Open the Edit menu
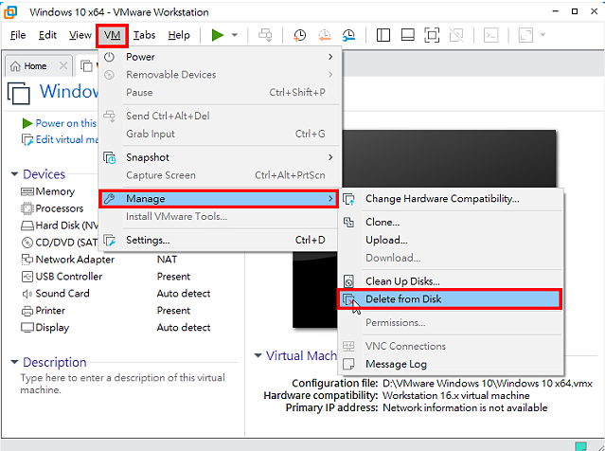 [x=47, y=35]
